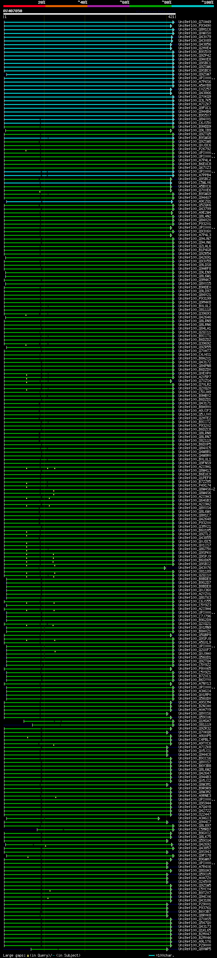The width and height of the screenshot is (217, 958).
Task: Click the cyan ~100% color legend segment
Action: pos(193,6)
